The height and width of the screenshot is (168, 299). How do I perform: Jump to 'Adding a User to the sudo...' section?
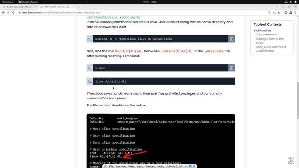click(270, 41)
